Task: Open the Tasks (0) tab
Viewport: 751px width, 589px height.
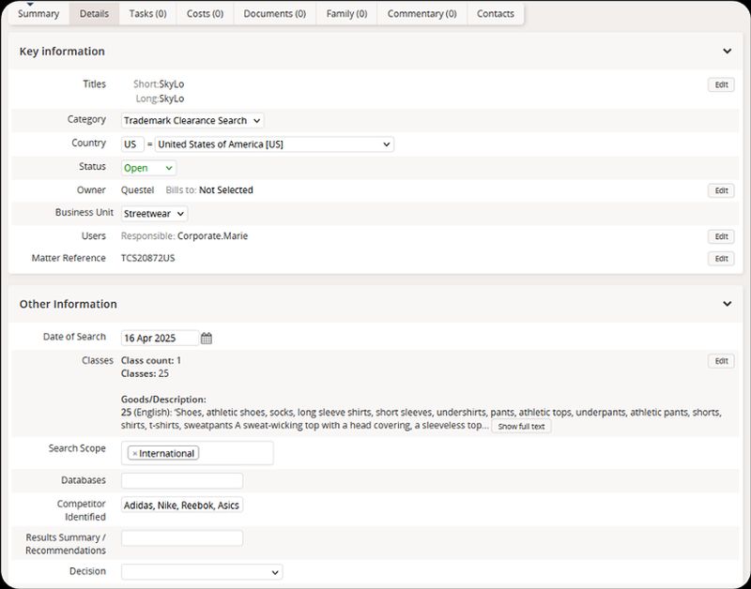Action: pos(147,14)
